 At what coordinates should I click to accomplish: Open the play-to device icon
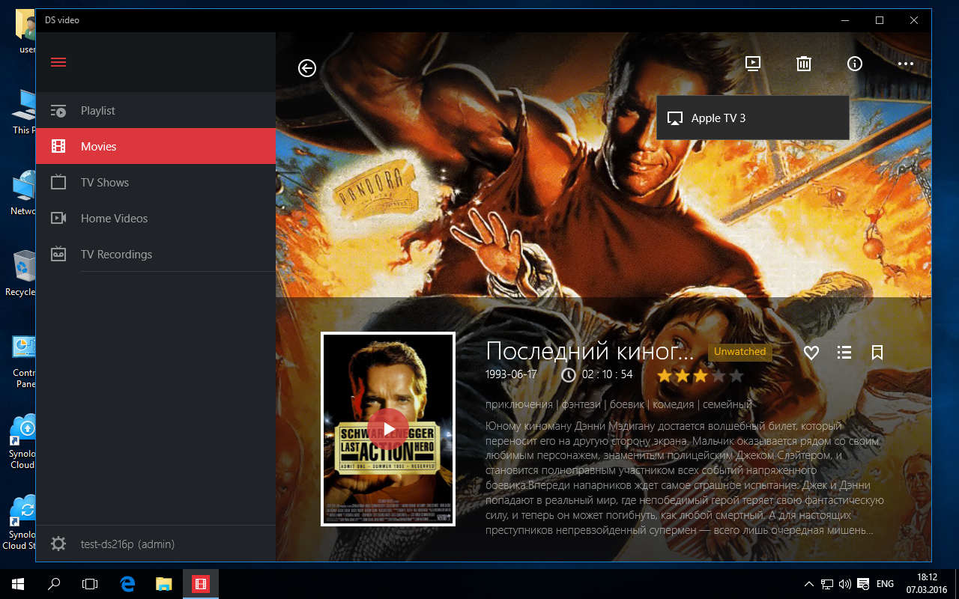tap(753, 64)
